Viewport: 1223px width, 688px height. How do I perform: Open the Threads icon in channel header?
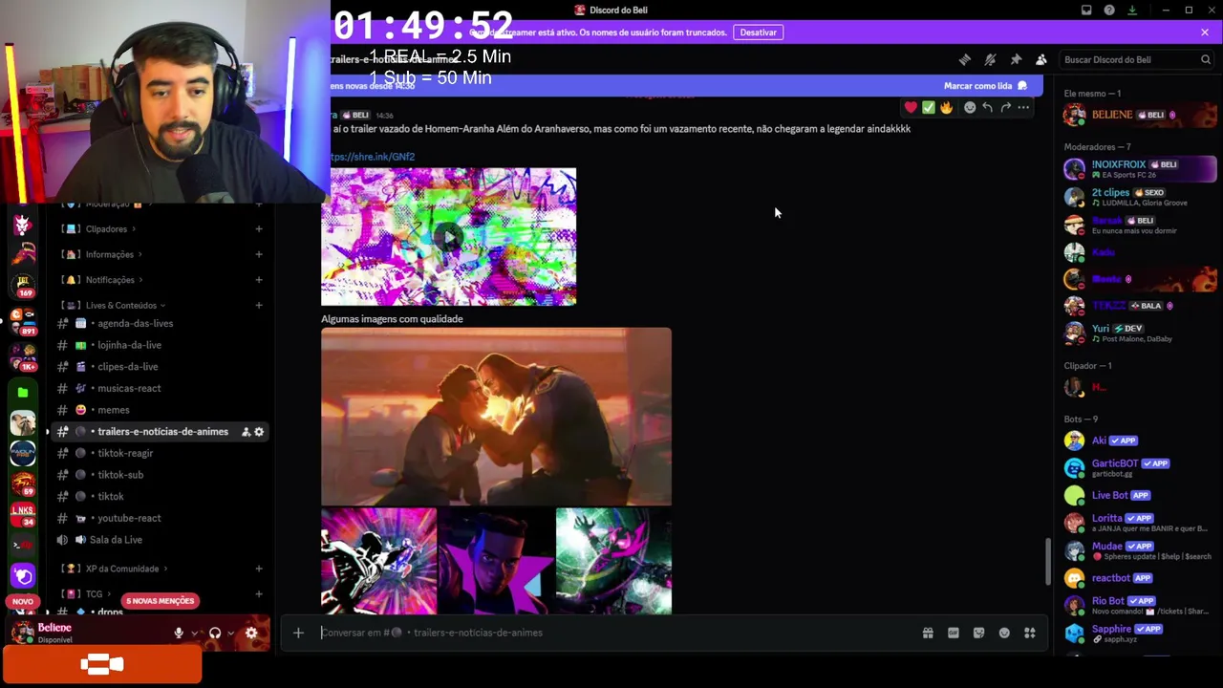point(965,59)
